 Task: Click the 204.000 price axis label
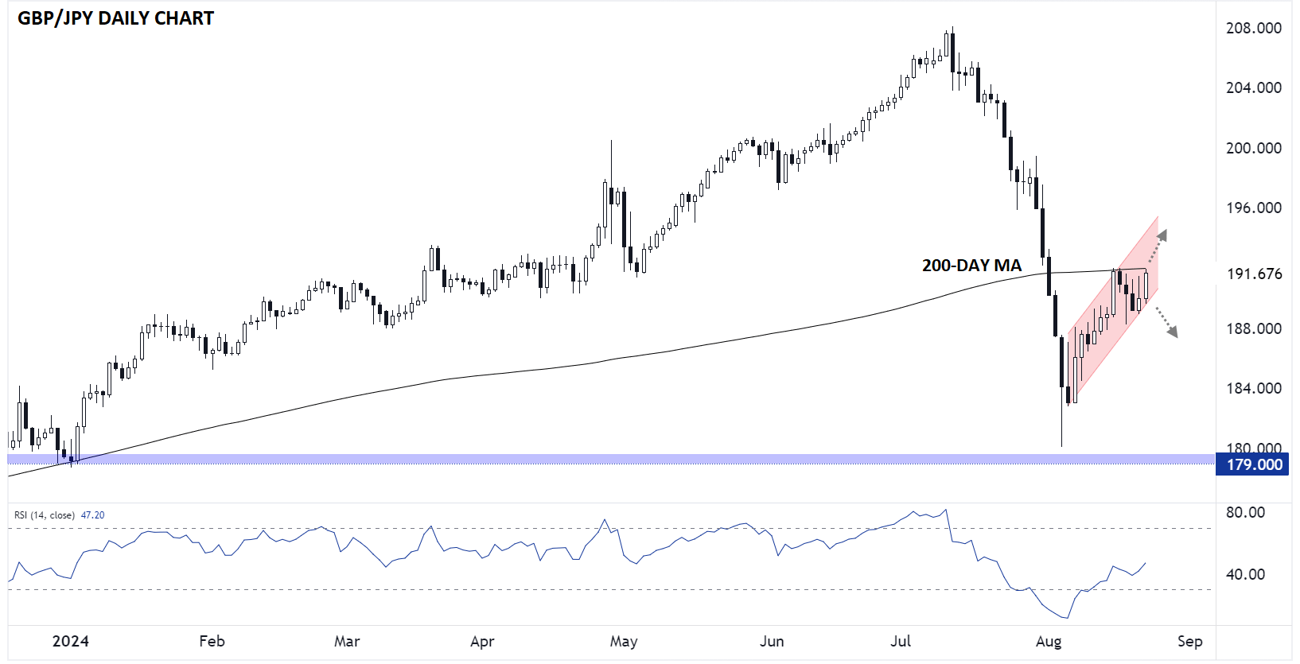[x=1254, y=87]
